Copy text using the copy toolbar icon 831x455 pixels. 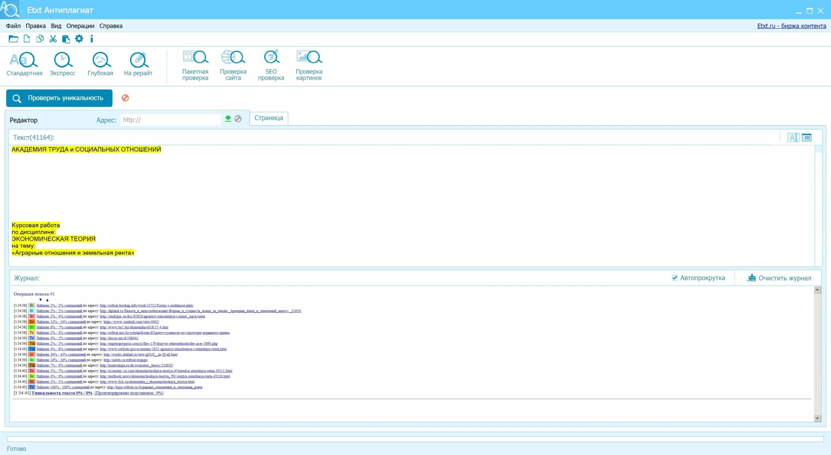(x=40, y=39)
